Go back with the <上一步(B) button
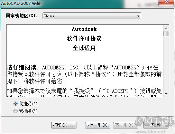The height and width of the screenshot is (134, 175). [98, 125]
